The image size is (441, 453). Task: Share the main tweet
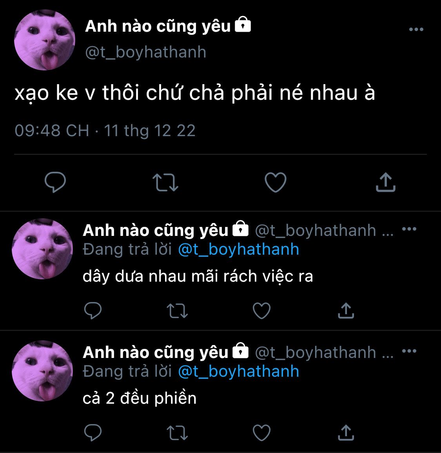(385, 182)
